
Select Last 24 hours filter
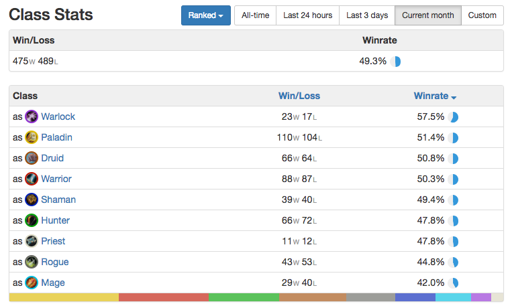[x=307, y=15]
